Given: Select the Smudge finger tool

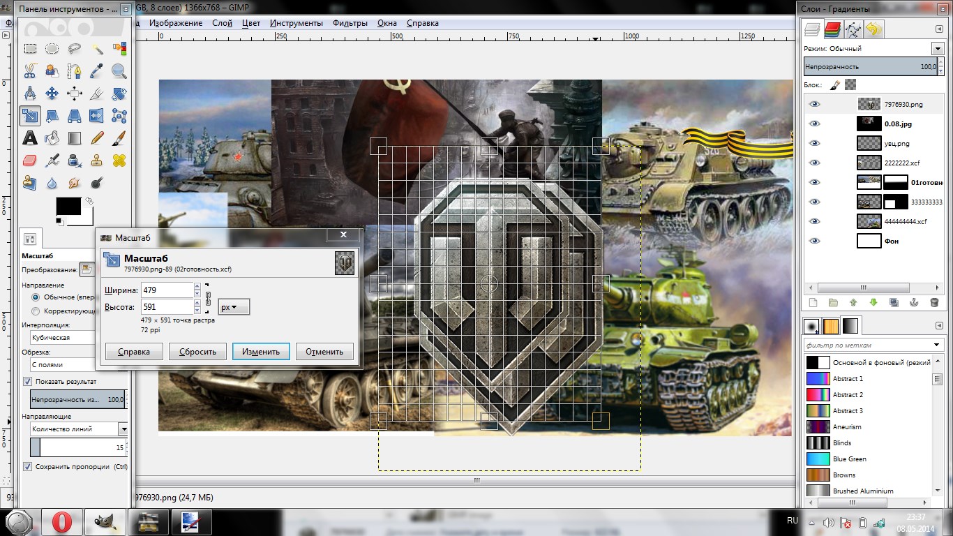Looking at the screenshot, I should [x=75, y=183].
